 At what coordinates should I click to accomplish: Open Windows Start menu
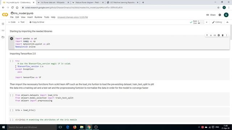click(x=3, y=127)
